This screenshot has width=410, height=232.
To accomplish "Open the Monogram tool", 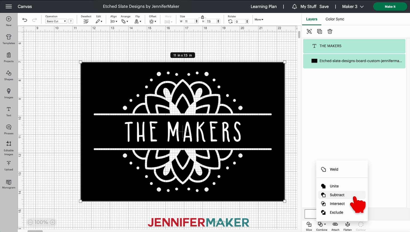I will pyautogui.click(x=9, y=184).
